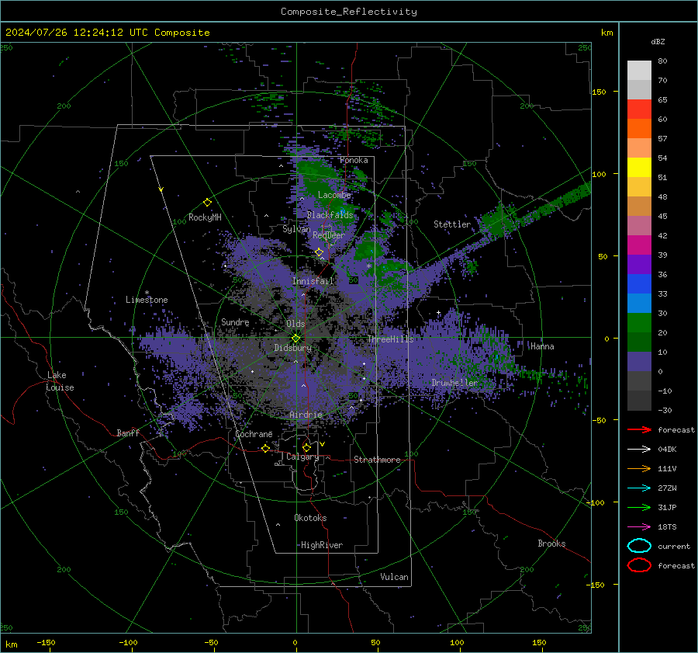Select the Ponoka city label
The height and width of the screenshot is (653, 698).
tap(354, 160)
